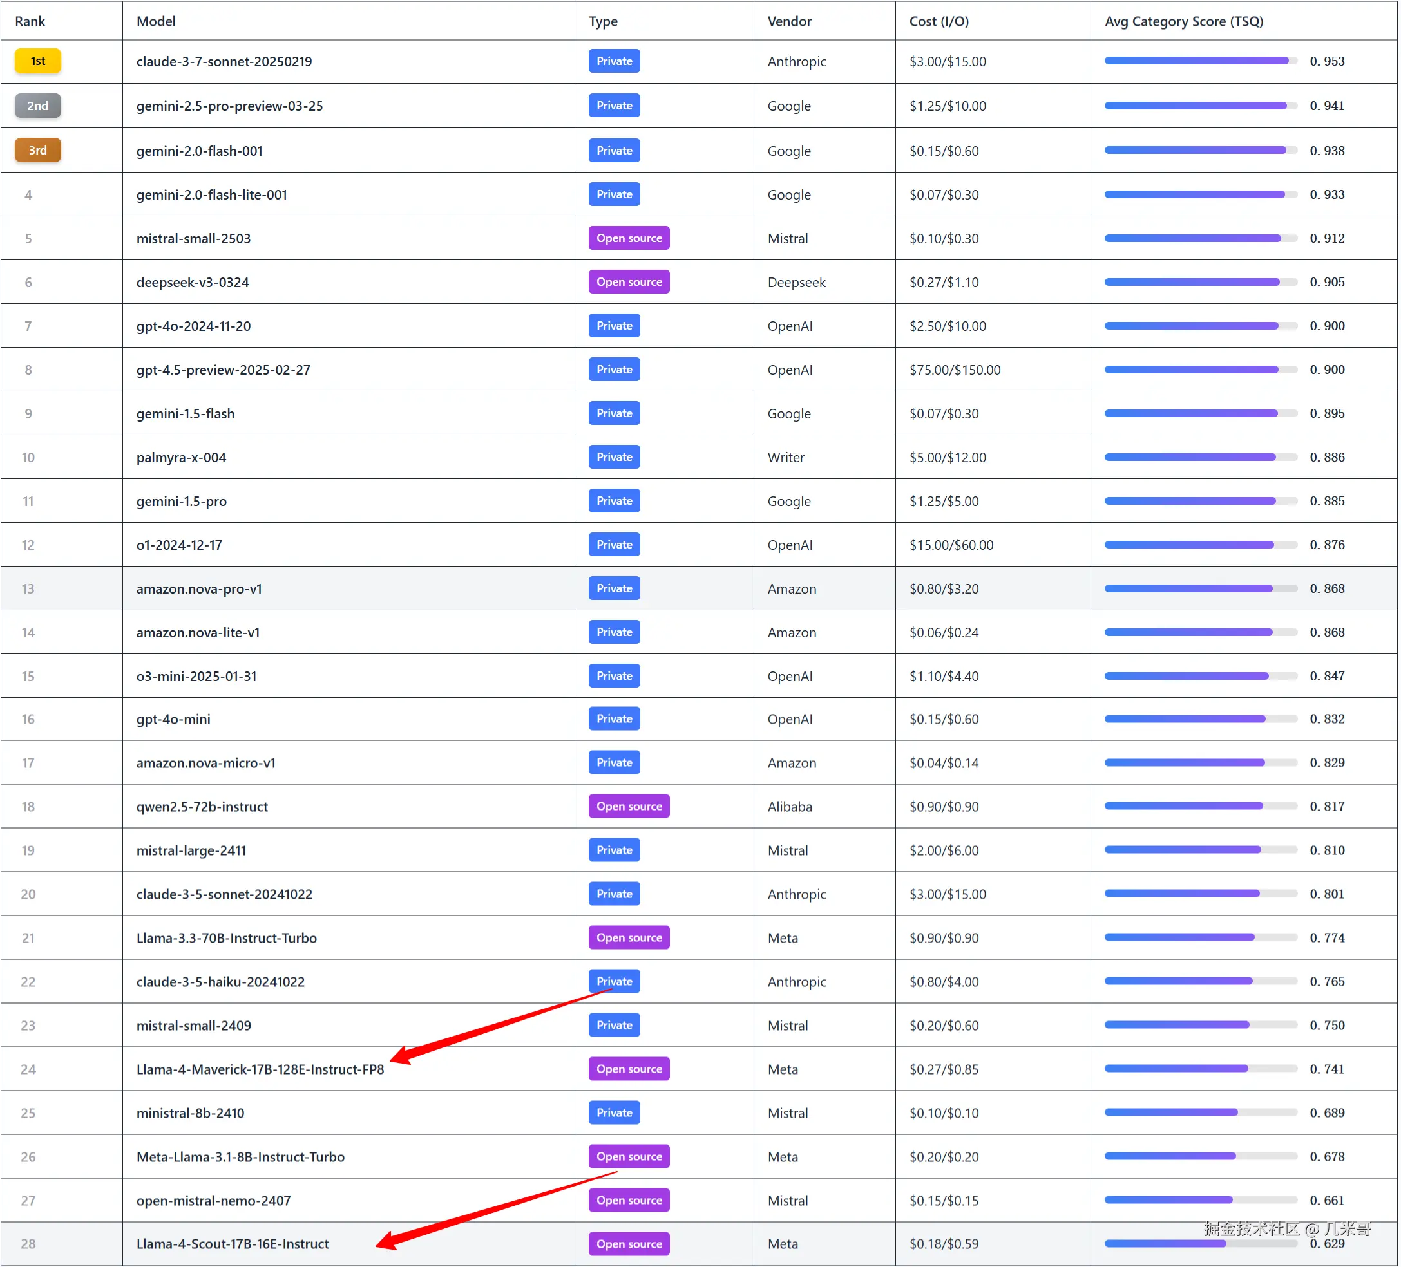The image size is (1401, 1267).
Task: Click the gold 1st rank badge
Action: pyautogui.click(x=37, y=61)
